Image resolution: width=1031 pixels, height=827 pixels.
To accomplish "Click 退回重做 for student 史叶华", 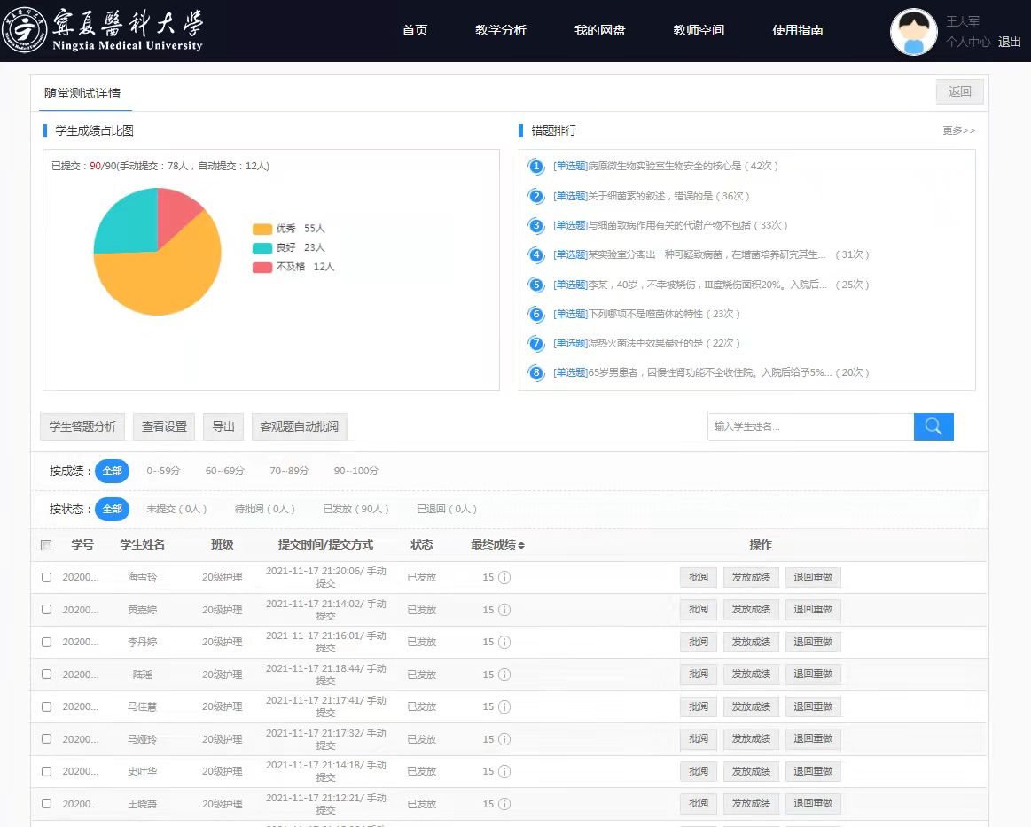I will [812, 771].
